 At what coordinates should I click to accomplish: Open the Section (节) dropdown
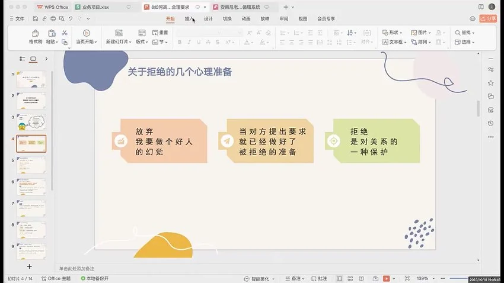pos(160,42)
